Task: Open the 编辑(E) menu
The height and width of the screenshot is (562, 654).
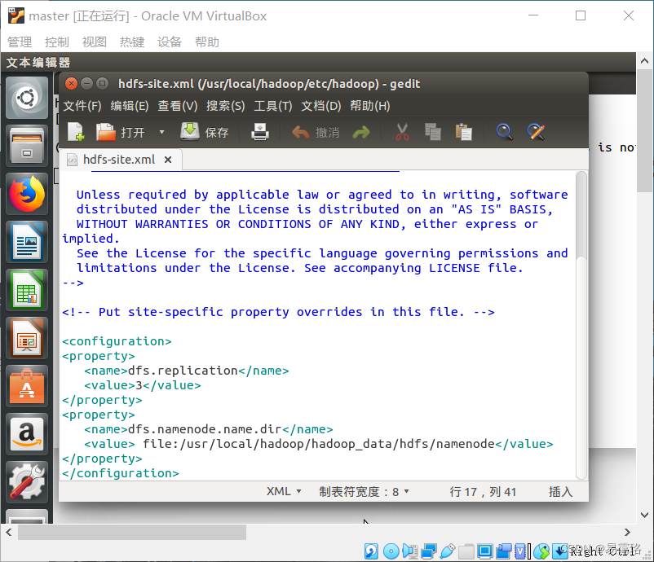Action: tap(130, 106)
